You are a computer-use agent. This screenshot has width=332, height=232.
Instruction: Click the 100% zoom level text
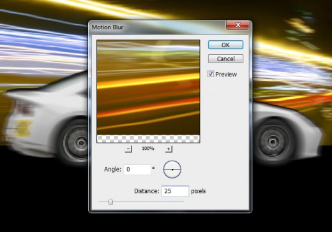(x=148, y=149)
